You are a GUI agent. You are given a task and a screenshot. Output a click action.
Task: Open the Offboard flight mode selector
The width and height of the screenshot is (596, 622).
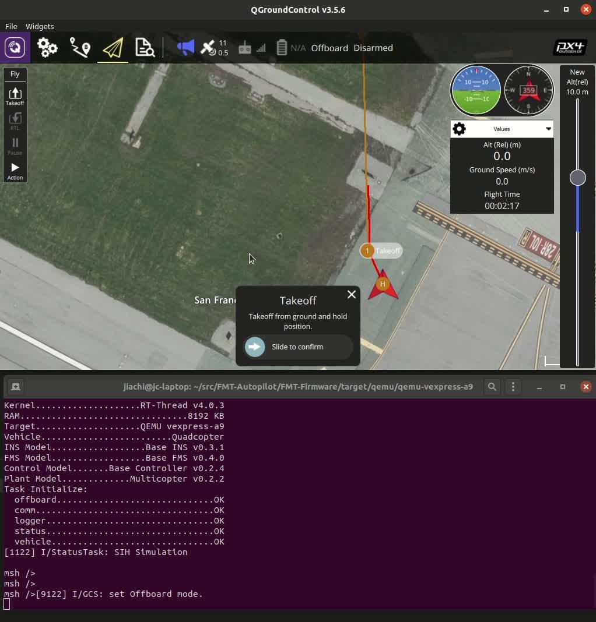tap(329, 48)
